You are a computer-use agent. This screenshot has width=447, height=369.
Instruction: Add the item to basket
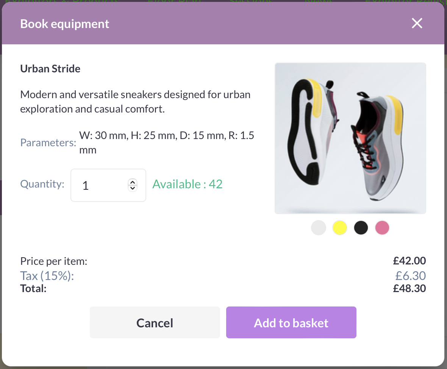(291, 322)
